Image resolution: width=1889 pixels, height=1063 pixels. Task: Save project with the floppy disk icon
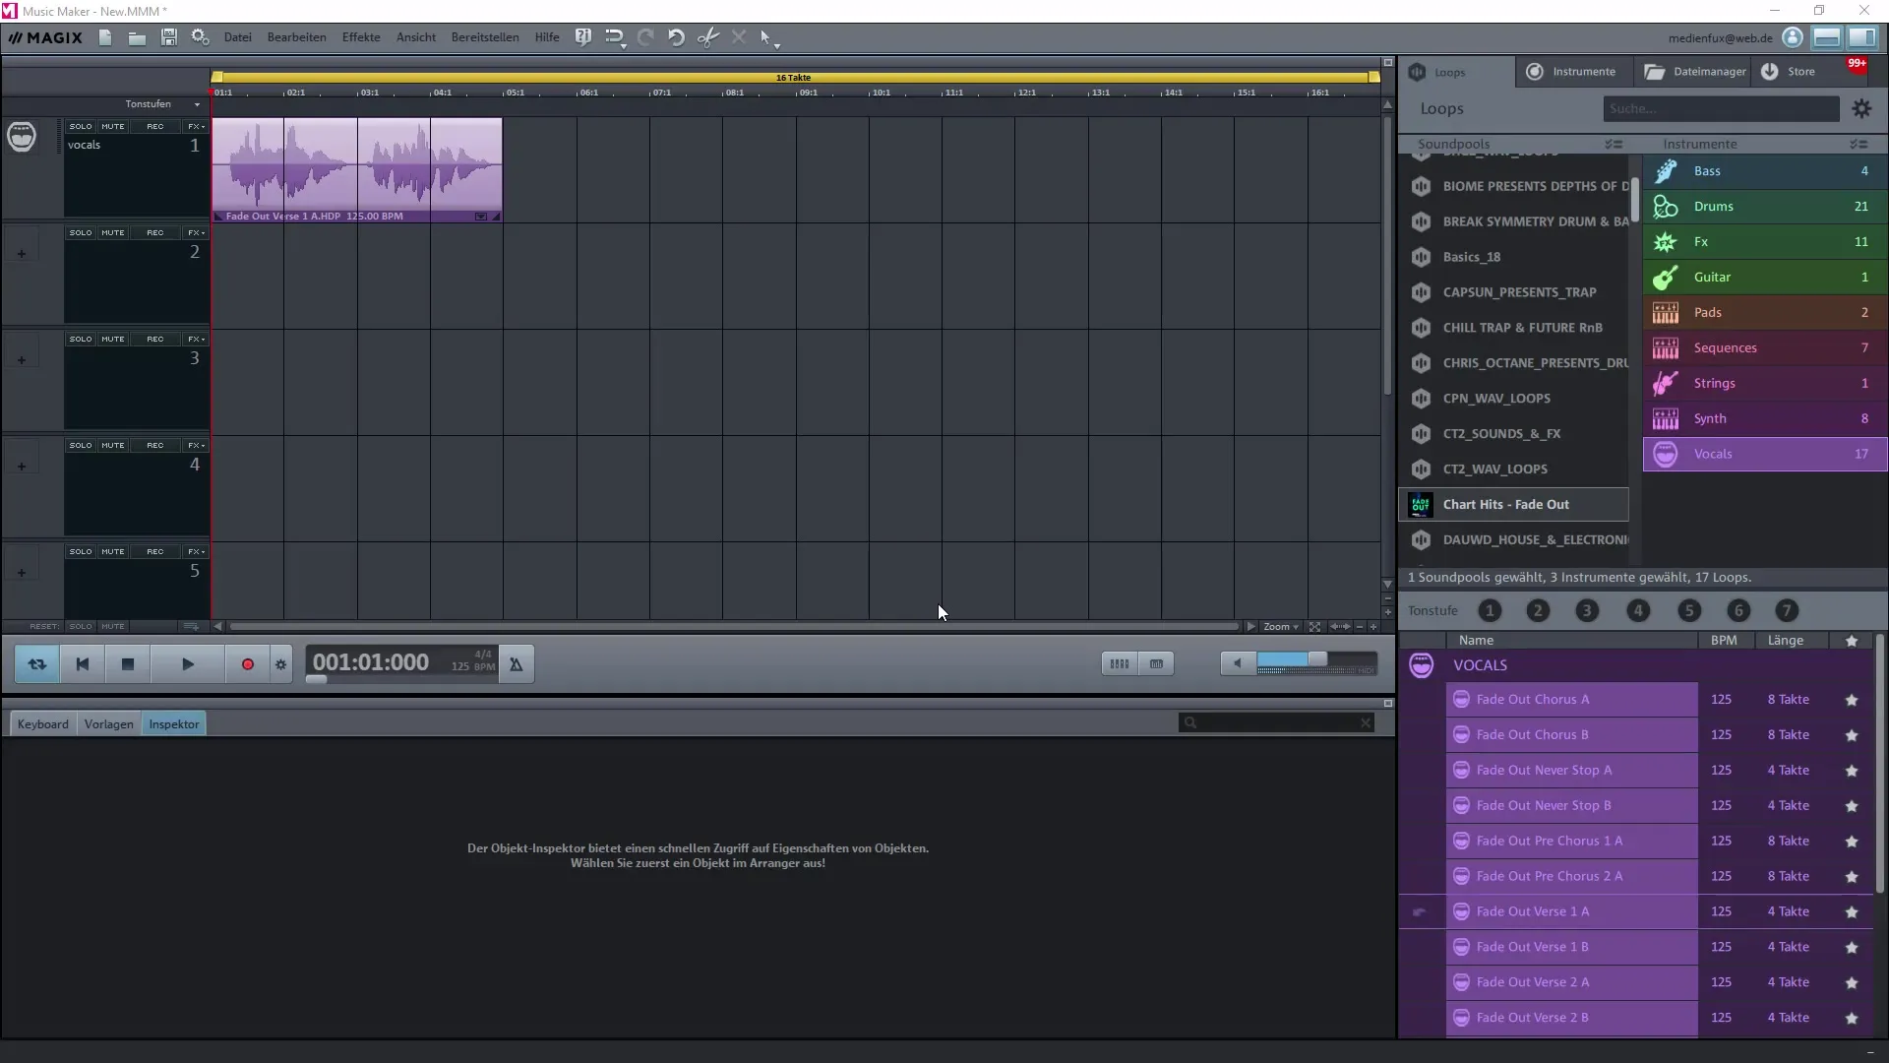click(169, 37)
